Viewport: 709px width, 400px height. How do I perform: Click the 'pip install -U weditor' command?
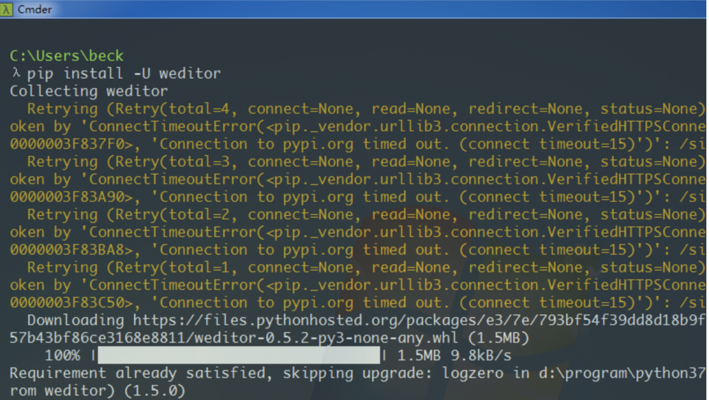pos(124,73)
